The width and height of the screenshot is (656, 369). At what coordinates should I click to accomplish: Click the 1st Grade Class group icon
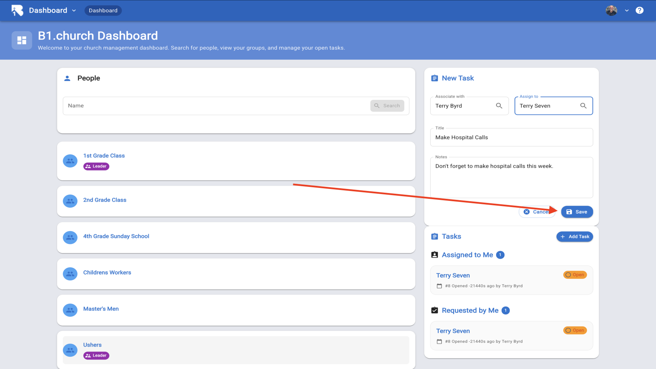pos(70,161)
